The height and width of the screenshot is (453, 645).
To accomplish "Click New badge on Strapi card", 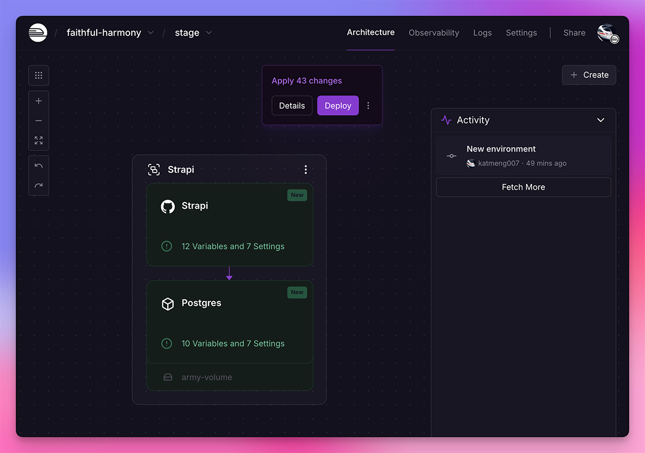I will coord(297,195).
